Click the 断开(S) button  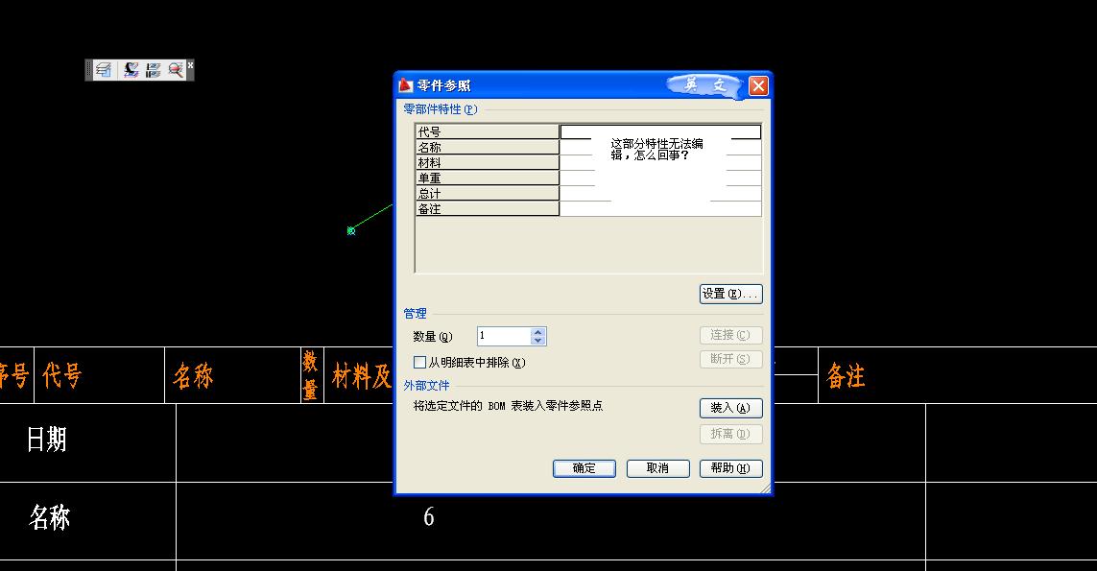point(731,359)
